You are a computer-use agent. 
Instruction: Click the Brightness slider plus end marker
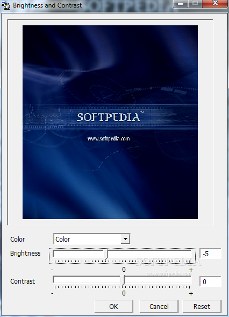click(191, 270)
